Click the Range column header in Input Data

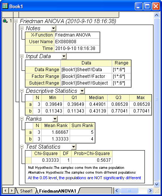(x=121, y=63)
